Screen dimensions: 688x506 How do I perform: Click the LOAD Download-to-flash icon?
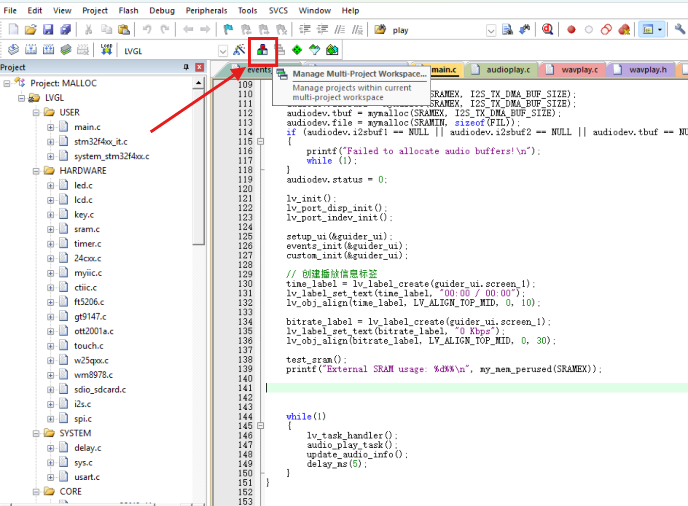[x=106, y=49]
